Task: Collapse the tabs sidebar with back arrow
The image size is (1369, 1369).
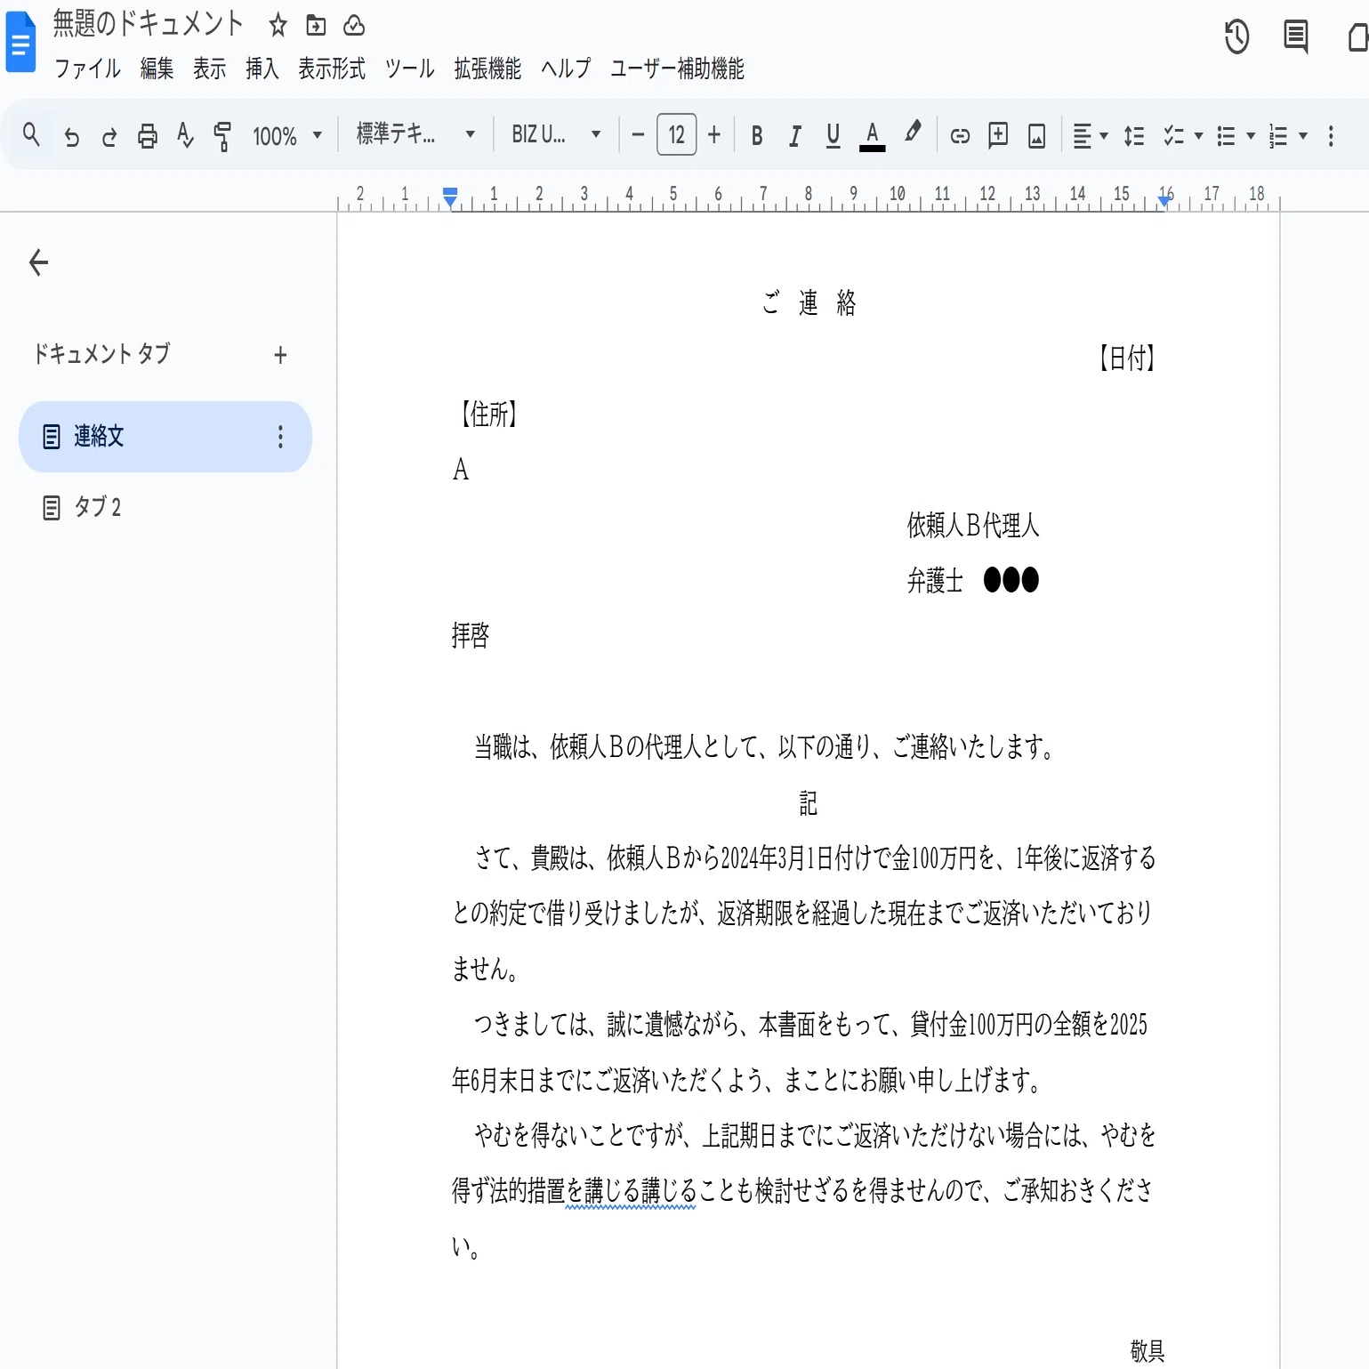Action: (x=38, y=262)
